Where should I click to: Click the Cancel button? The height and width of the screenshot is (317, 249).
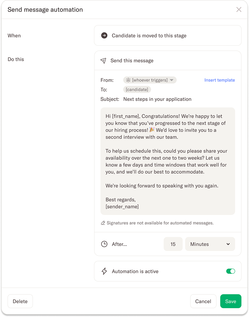(x=203, y=301)
